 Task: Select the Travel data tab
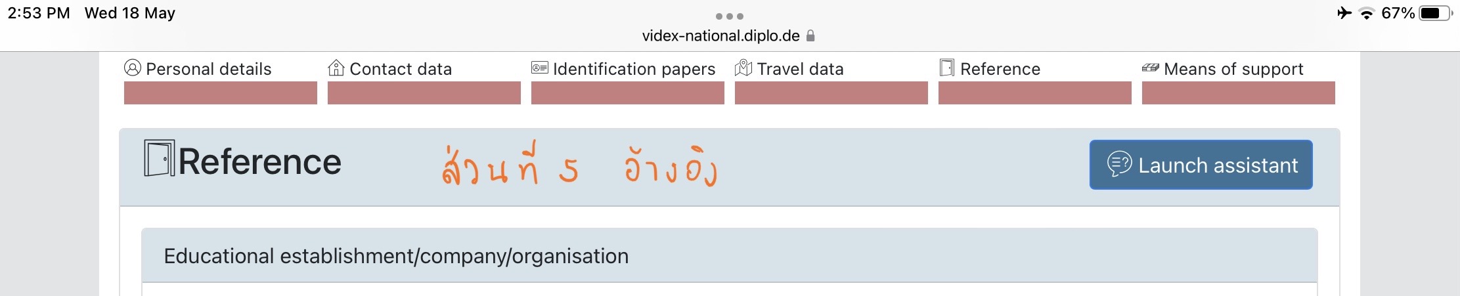pyautogui.click(x=800, y=69)
